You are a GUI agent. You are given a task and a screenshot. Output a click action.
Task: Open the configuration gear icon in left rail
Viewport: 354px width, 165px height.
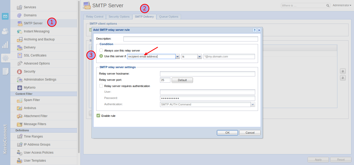5,58
